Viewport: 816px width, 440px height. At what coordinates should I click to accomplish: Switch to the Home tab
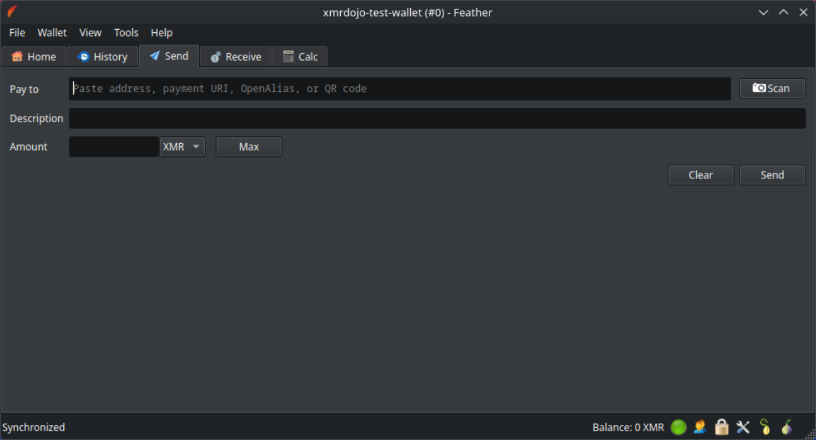click(x=34, y=56)
